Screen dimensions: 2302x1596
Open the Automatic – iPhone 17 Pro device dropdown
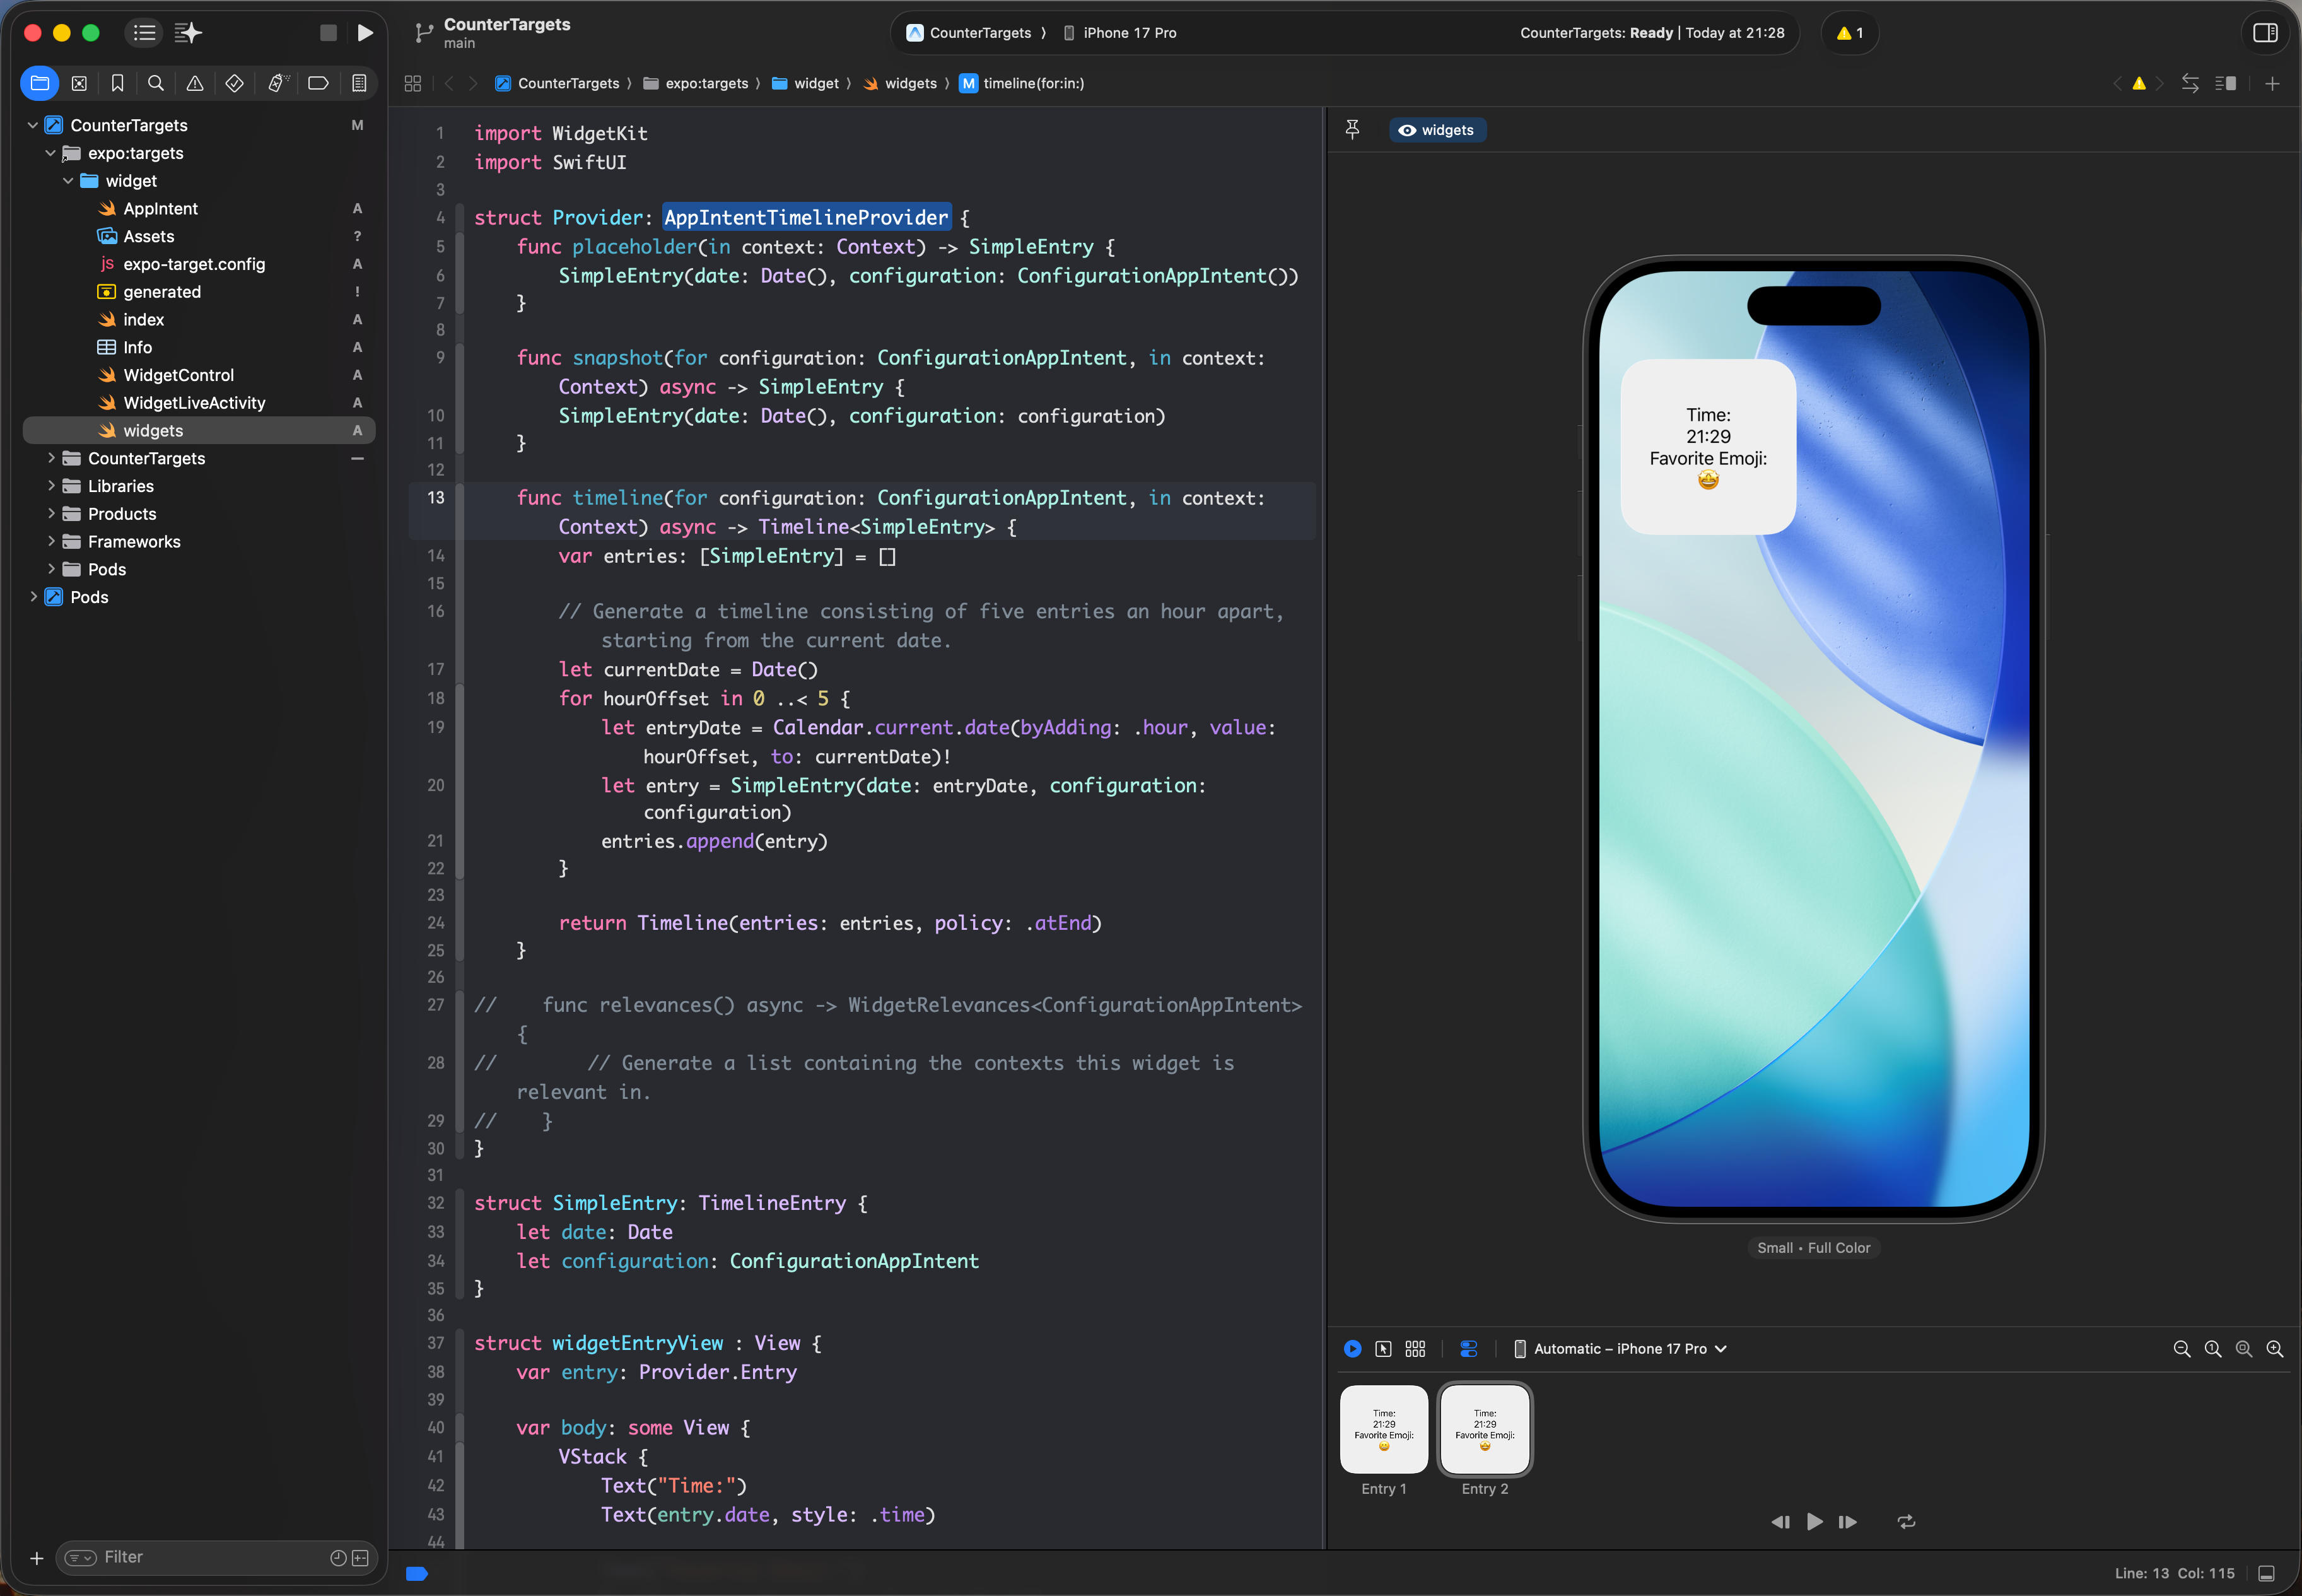[1620, 1348]
